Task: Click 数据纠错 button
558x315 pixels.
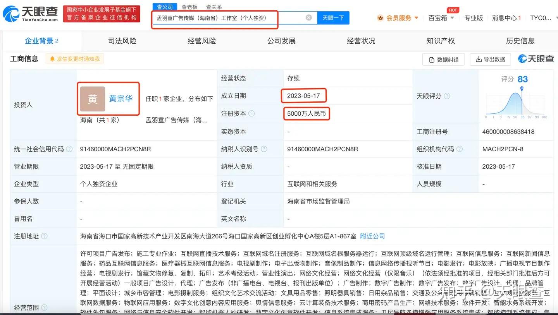Action: [444, 60]
